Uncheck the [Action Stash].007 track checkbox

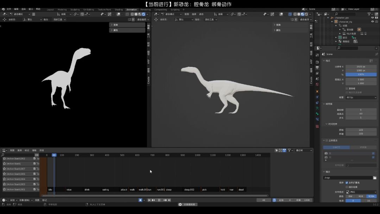(34, 169)
